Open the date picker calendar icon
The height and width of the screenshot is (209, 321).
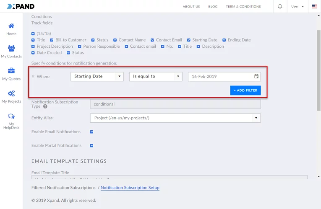(256, 77)
